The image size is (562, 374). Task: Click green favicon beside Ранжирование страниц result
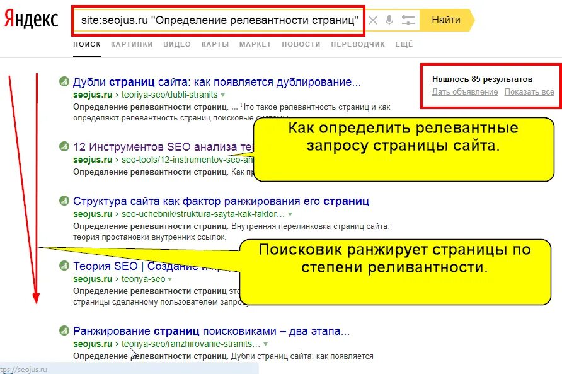pos(64,330)
